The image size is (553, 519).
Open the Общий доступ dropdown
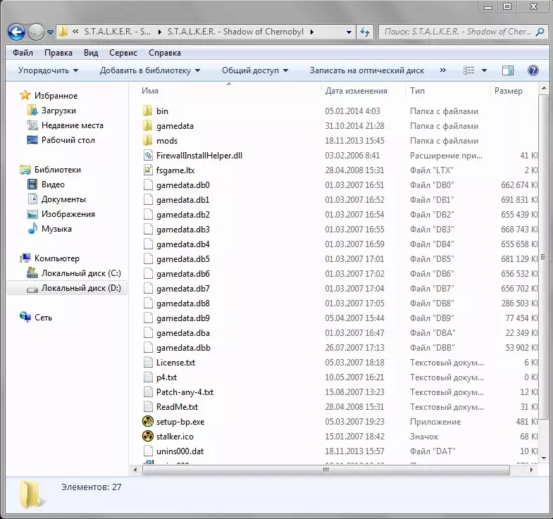pos(255,70)
